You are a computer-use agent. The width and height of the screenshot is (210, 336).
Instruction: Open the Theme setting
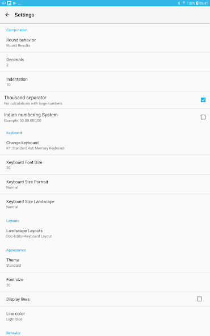coord(105,262)
